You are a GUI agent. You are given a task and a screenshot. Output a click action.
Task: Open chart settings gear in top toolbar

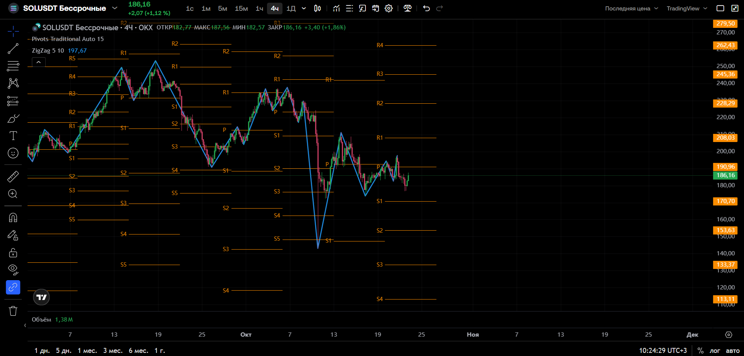tap(389, 8)
